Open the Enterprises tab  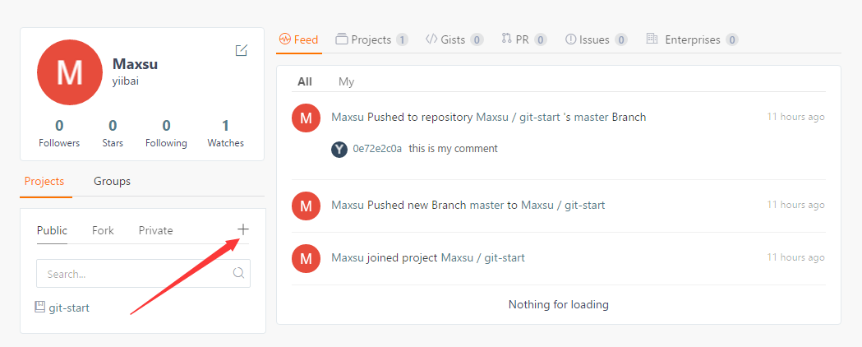[692, 39]
